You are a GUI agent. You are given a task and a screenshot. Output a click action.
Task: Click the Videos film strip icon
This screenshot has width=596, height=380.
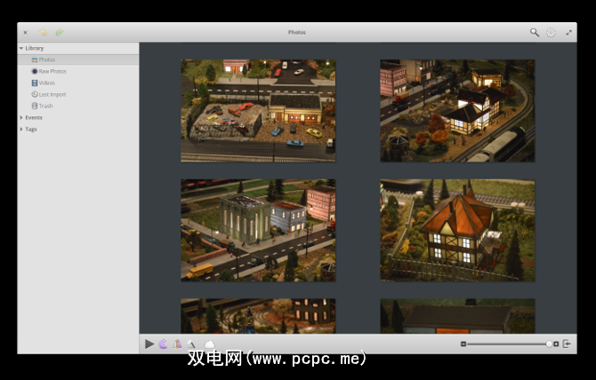tap(35, 83)
